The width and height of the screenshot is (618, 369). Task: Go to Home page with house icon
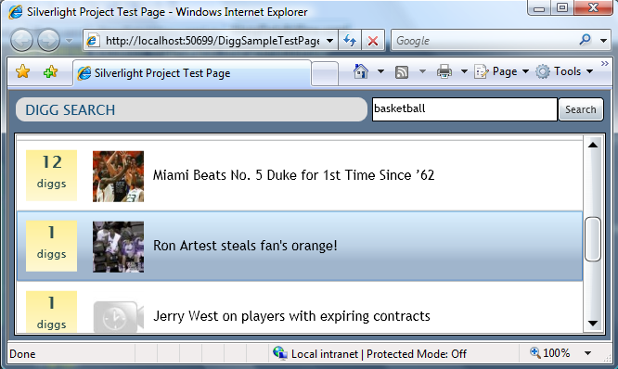[x=361, y=71]
